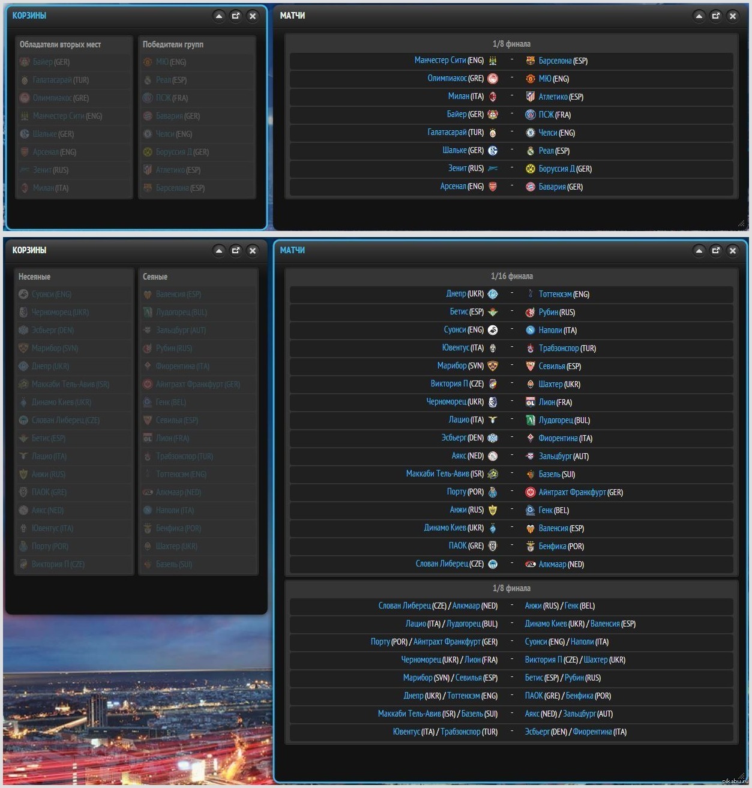Click Днепр crest in the 1/16 finals list

tap(493, 294)
